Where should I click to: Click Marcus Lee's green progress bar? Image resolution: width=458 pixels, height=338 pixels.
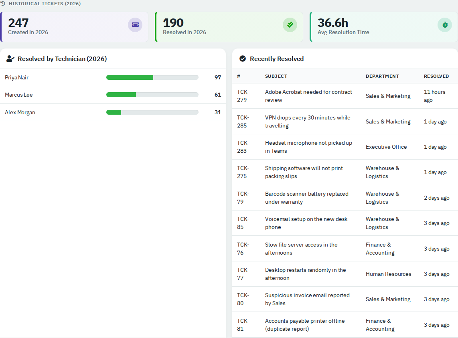click(121, 95)
